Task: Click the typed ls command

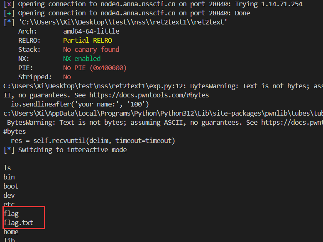Action: 7,168
